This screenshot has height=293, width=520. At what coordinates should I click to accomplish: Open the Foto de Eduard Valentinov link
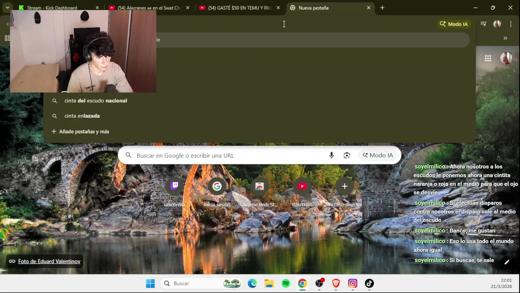(x=49, y=261)
